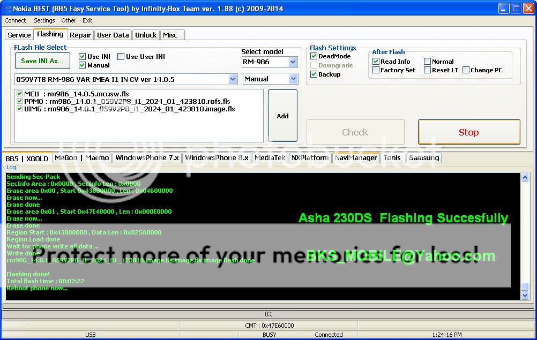Go to the Repair tab
Image resolution: width=537 pixels, height=340 pixels.
pyautogui.click(x=80, y=35)
